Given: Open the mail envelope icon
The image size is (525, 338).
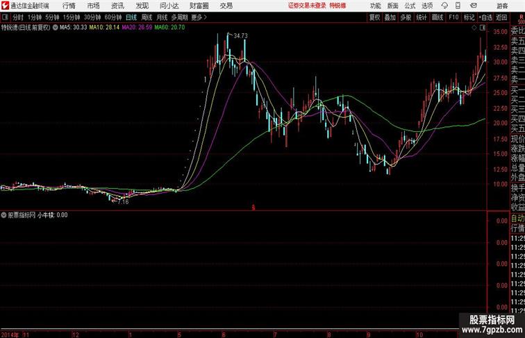Looking at the screenshot, I should (x=474, y=6).
